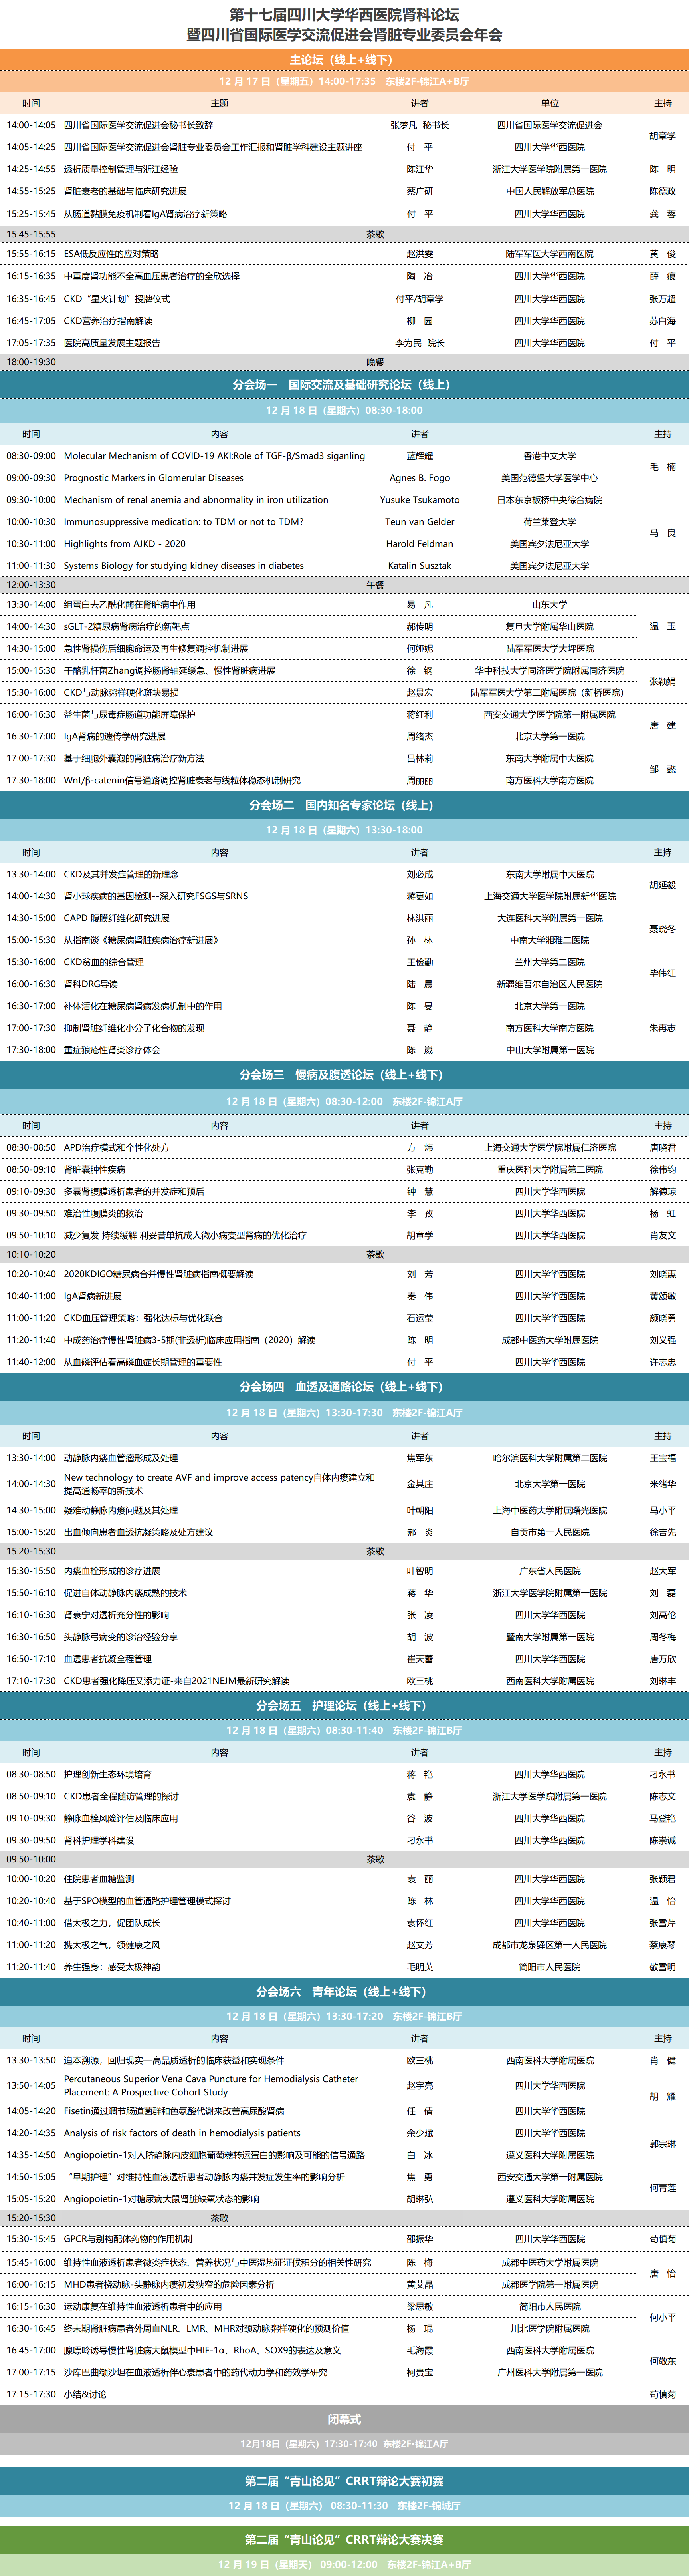Click unit "荷兰莱登大学"
Viewport: 689px width, 2576px height.
point(550,522)
